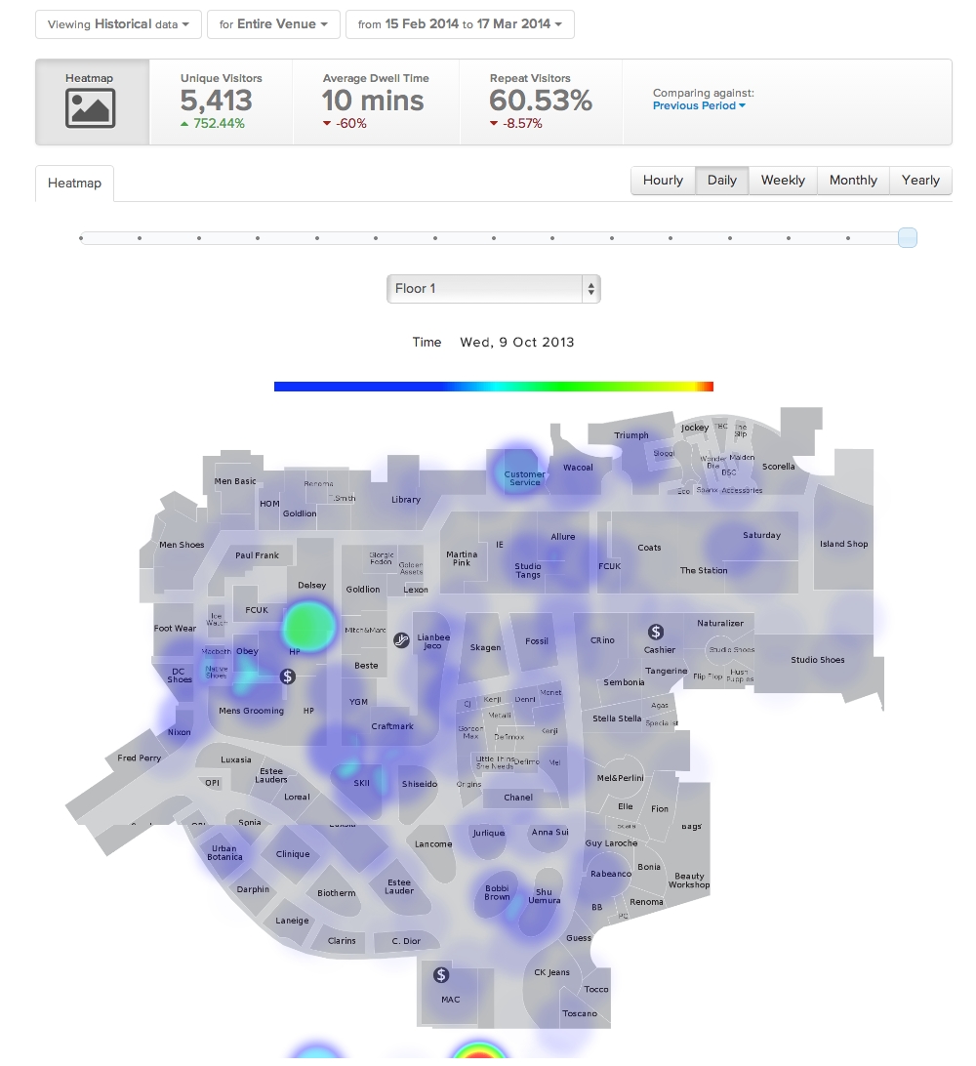Image resolution: width=976 pixels, height=1066 pixels.
Task: Click the Anna Sui counter
Action: (x=549, y=832)
